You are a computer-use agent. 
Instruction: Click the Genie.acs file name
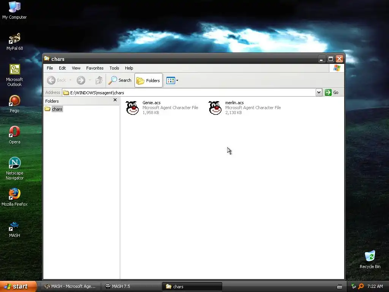pos(151,103)
